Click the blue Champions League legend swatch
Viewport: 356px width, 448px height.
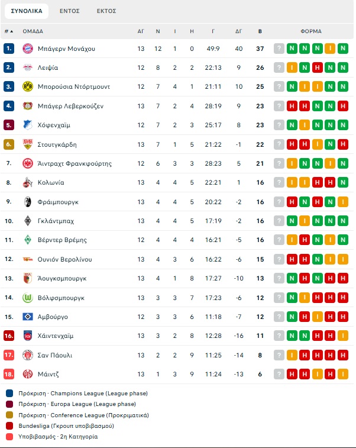coord(9,393)
